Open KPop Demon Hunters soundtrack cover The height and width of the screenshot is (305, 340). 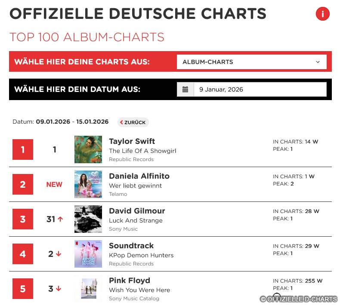pos(88,254)
